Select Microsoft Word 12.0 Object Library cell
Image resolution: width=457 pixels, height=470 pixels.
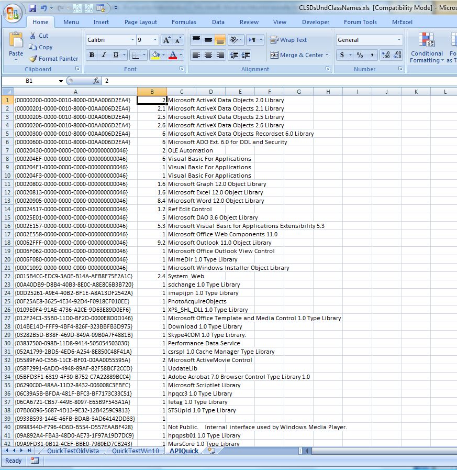(182, 201)
